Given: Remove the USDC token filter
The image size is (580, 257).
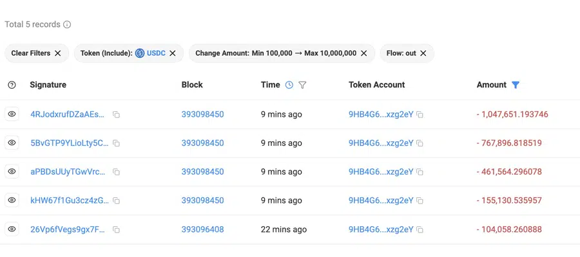Looking at the screenshot, I should click(x=173, y=53).
